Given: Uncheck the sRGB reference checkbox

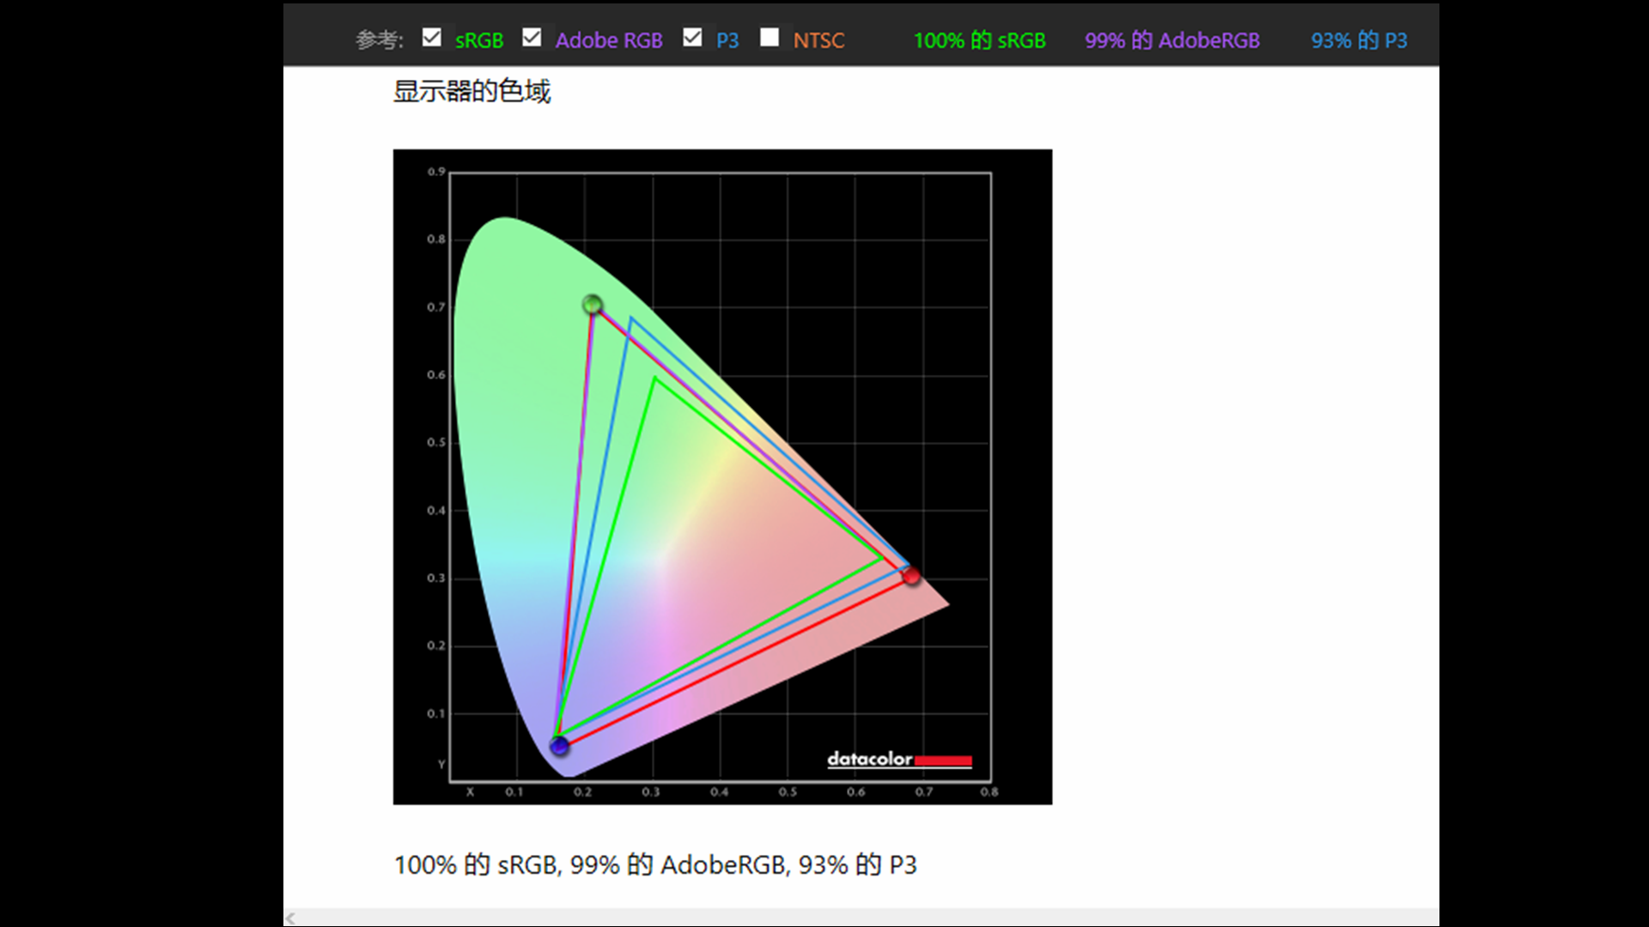Looking at the screenshot, I should point(432,38).
